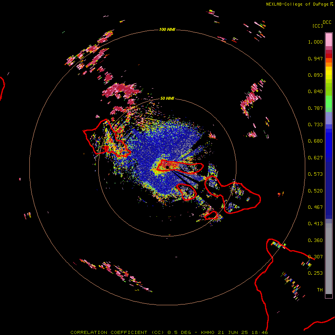Viewport: 335px width, 335px height.
Task: Click the 100 NMI range ring label
Action: coord(167,29)
